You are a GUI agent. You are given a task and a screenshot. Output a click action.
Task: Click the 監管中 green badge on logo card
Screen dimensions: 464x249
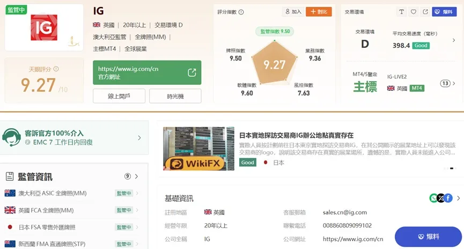(16, 10)
